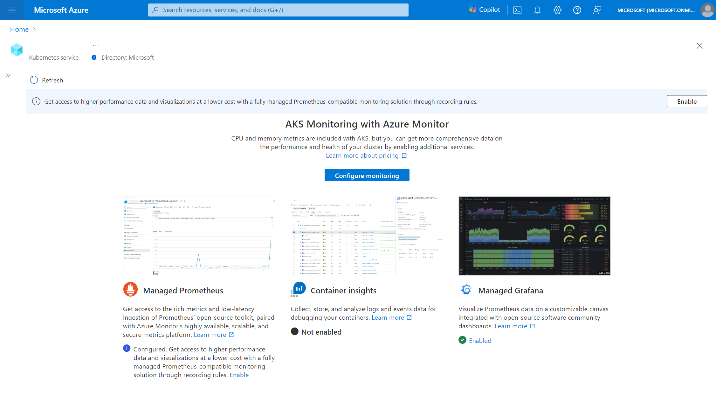Toggle Managed Grafana enabled status
716x399 pixels.
[480, 340]
